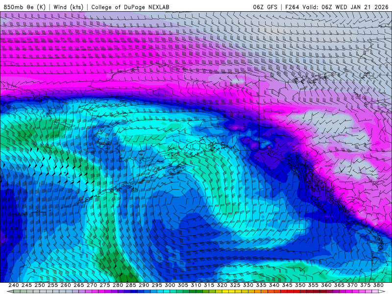Select the 370 legend label
The image size is (392, 294).
click(x=352, y=285)
